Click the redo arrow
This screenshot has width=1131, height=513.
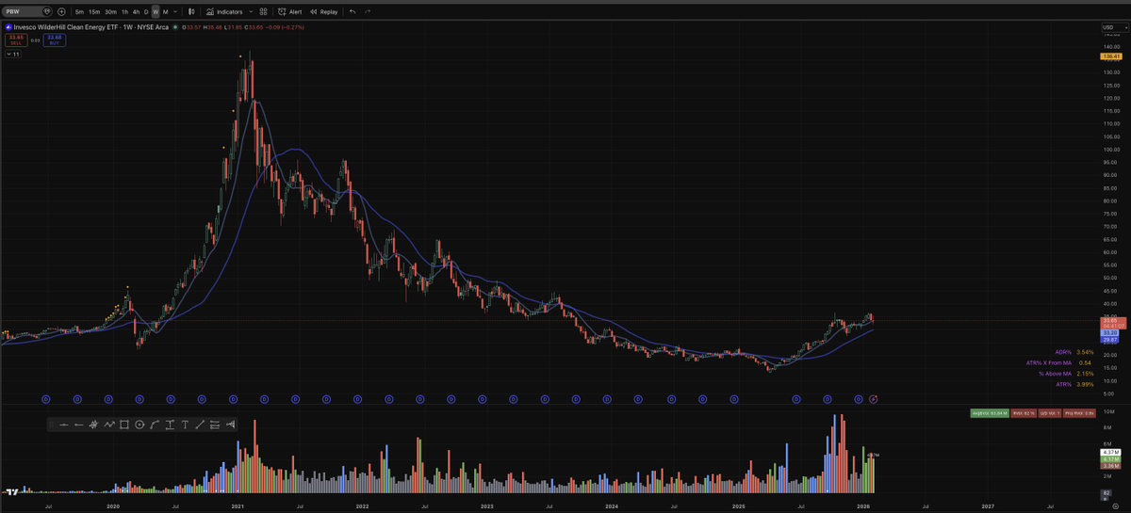pos(368,11)
